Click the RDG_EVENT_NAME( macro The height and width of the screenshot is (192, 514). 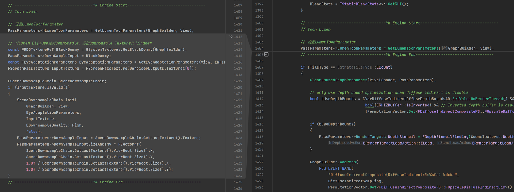(336, 168)
